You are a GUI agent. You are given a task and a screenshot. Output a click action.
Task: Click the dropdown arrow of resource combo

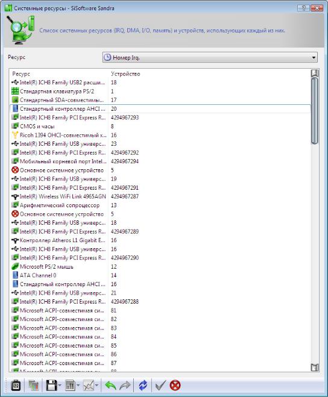pos(314,58)
